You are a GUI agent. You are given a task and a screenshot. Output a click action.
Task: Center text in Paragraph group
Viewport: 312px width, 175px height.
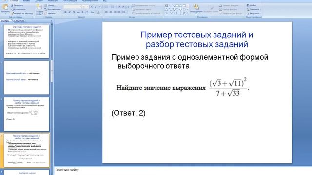pyautogui.click(x=111, y=12)
